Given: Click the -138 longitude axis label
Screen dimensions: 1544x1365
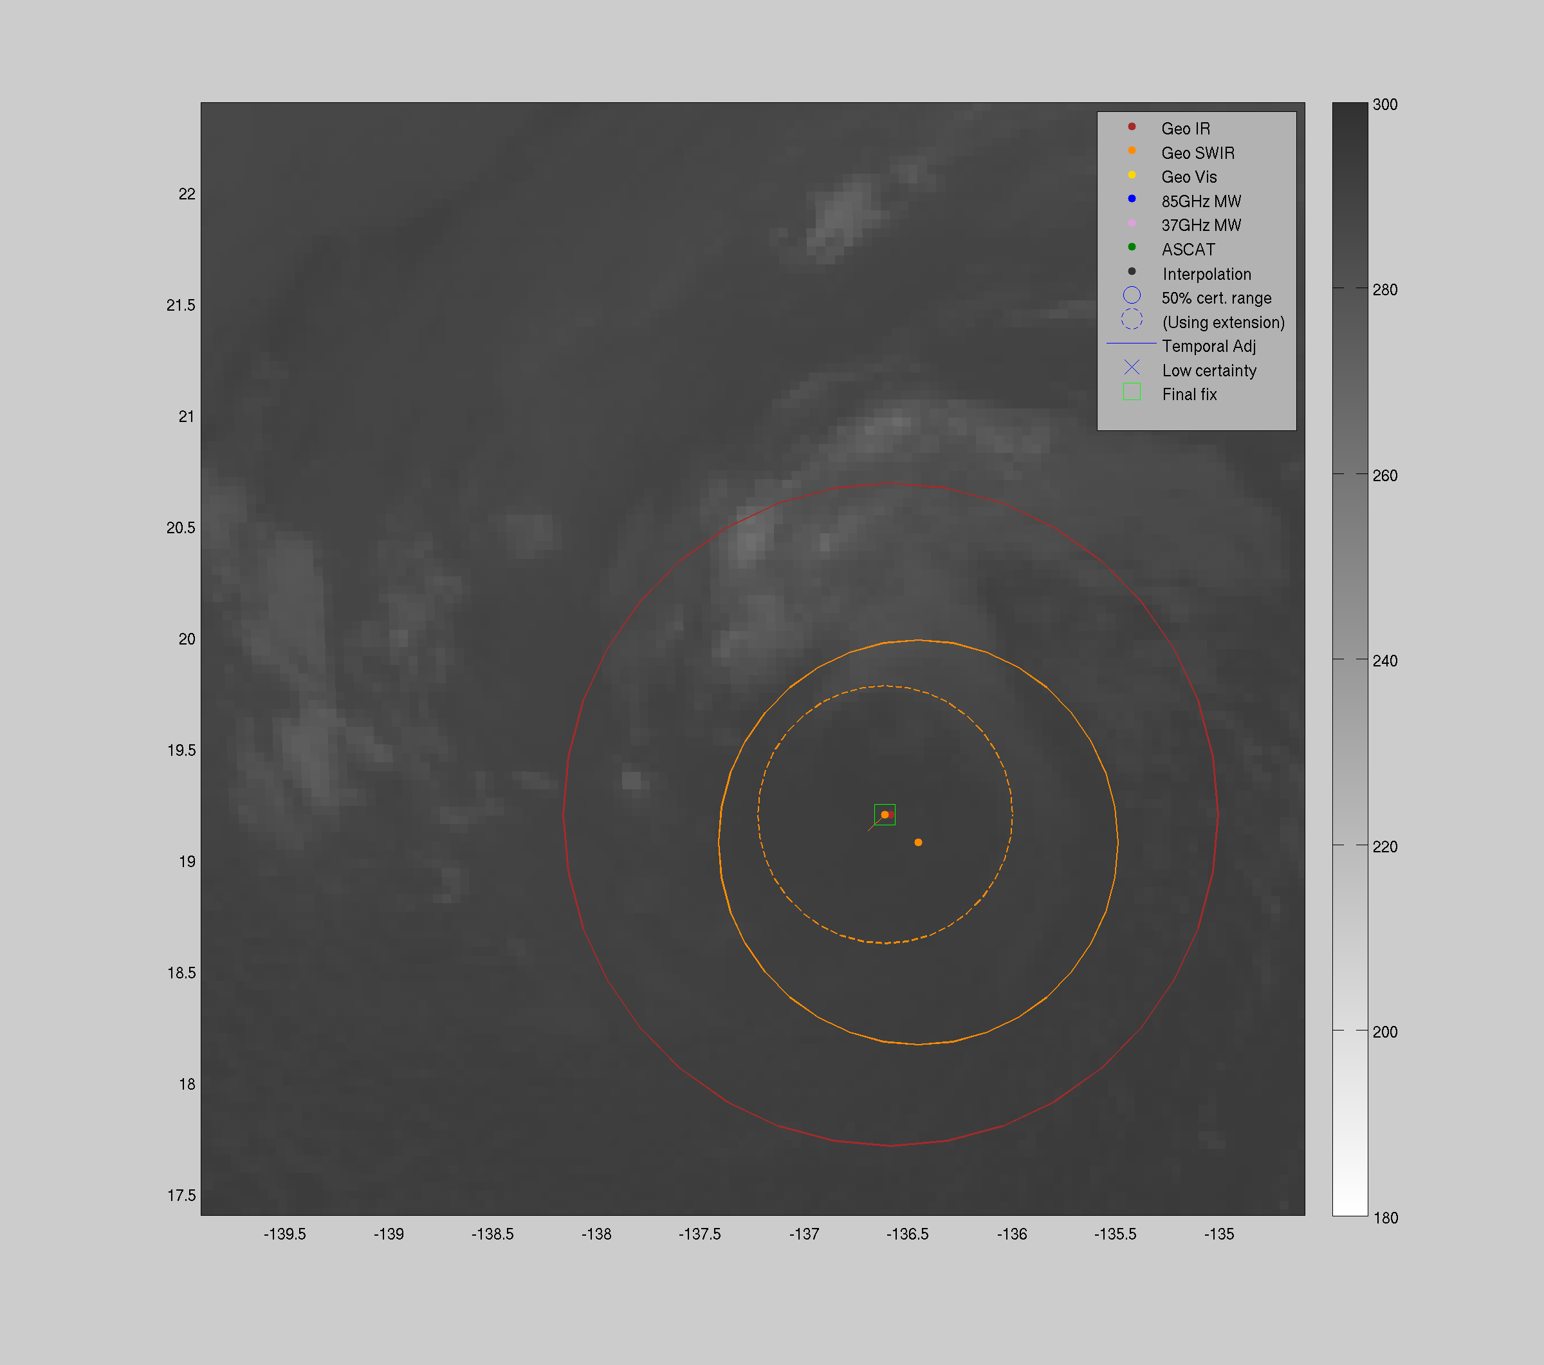Looking at the screenshot, I should click(x=596, y=1234).
